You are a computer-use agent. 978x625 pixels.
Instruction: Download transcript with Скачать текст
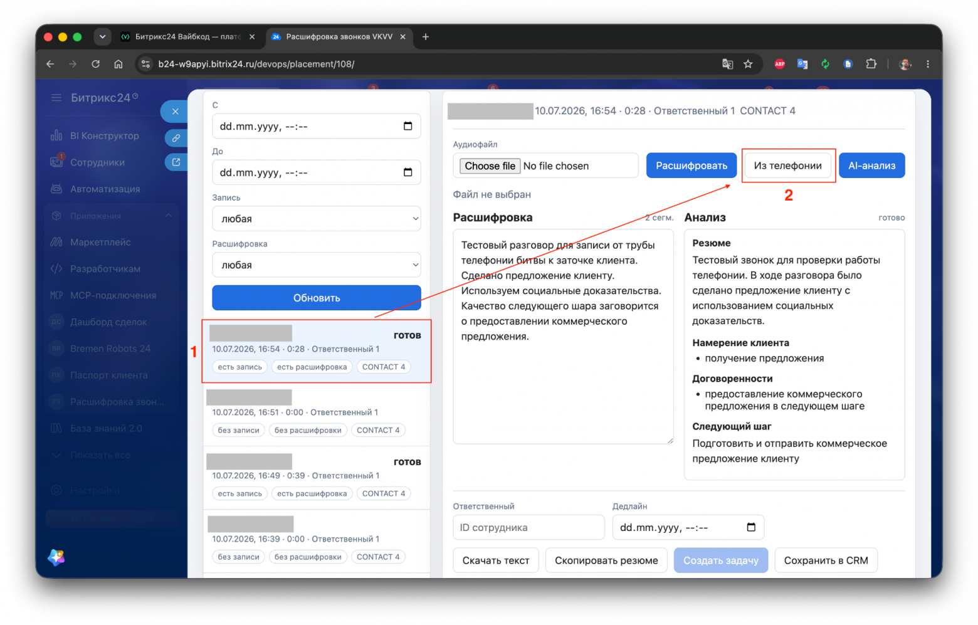[495, 560]
